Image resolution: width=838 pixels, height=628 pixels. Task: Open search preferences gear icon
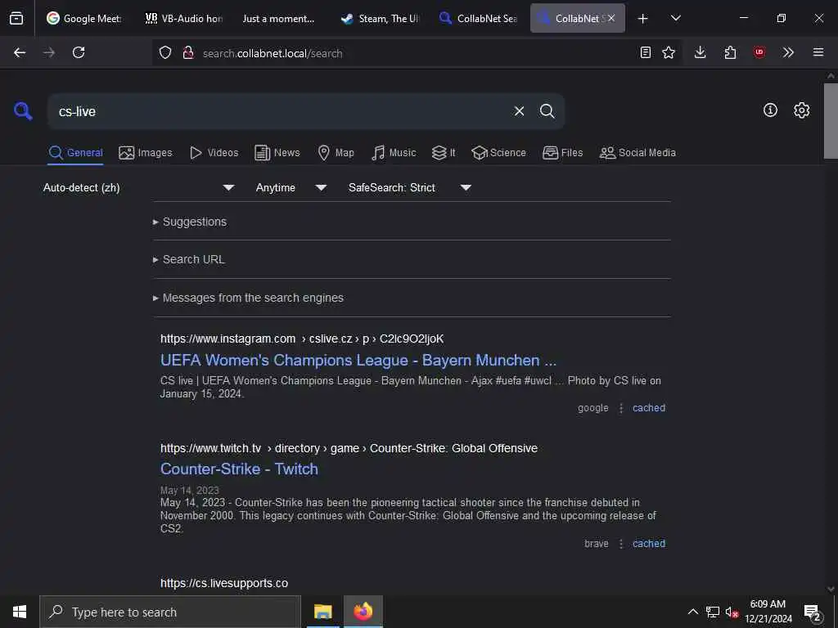pyautogui.click(x=802, y=110)
